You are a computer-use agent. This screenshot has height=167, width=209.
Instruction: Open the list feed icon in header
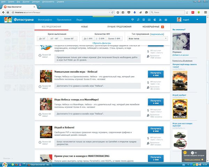click(149, 20)
